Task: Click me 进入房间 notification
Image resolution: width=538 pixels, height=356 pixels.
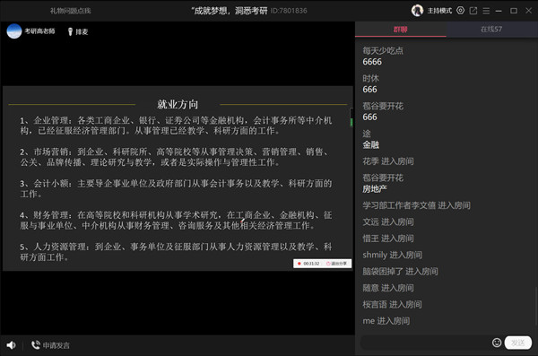Action: point(386,321)
